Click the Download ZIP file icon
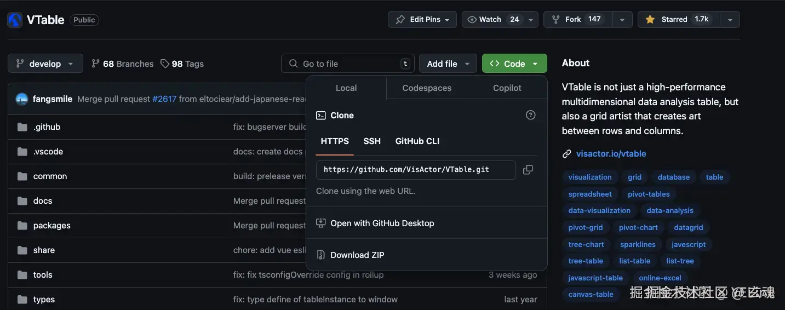 click(321, 255)
